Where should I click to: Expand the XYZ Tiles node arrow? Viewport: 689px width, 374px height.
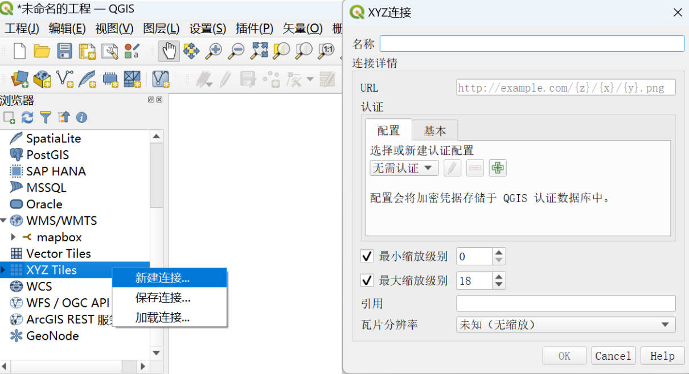click(x=3, y=270)
